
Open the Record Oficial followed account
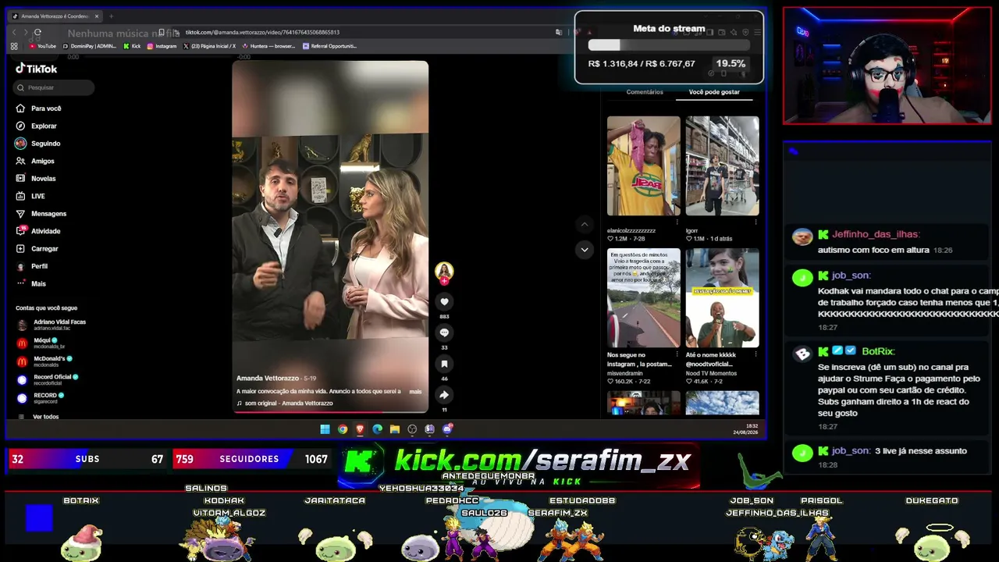(x=48, y=379)
